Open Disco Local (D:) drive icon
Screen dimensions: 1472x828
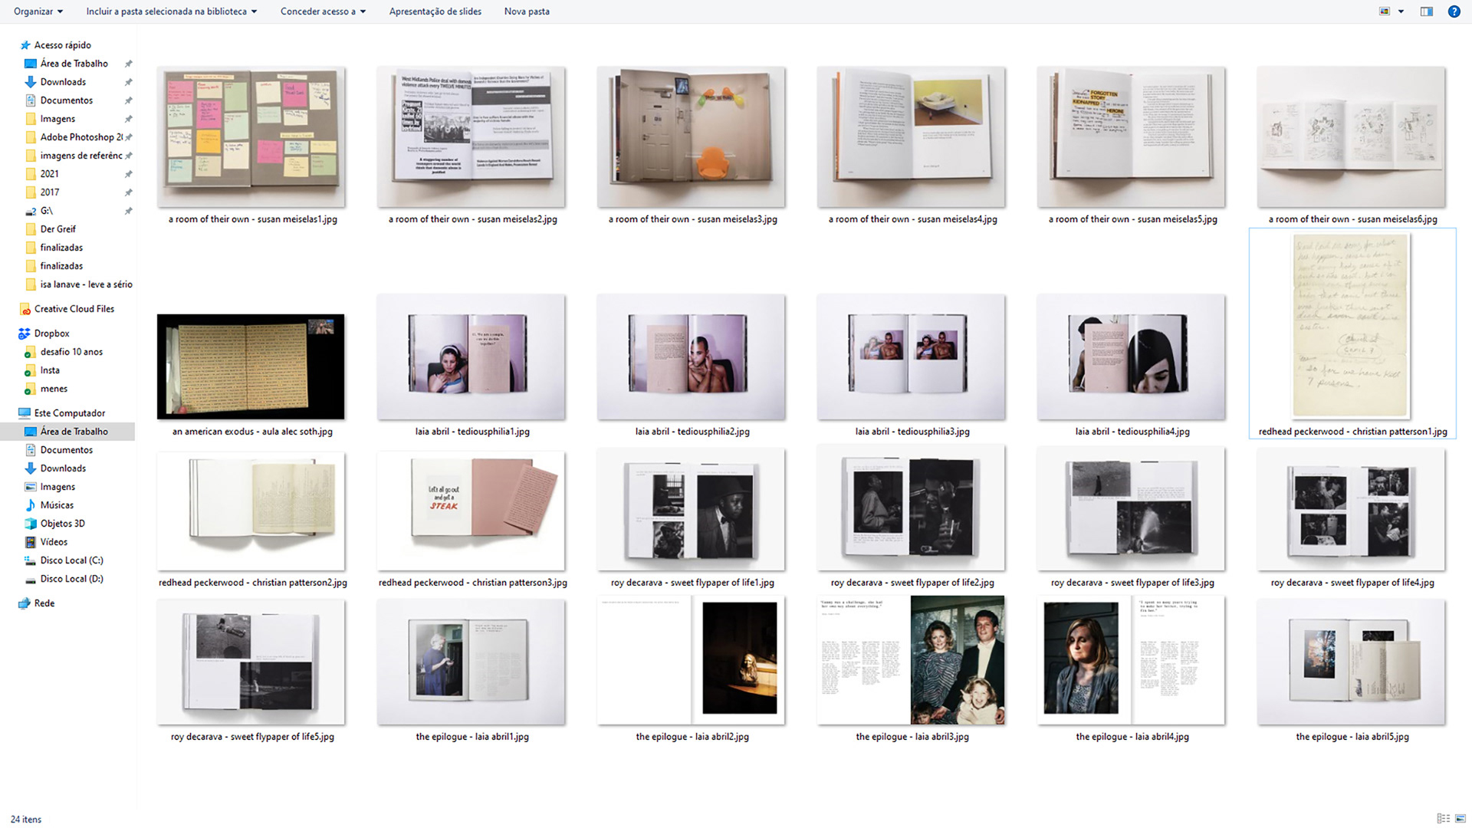31,579
